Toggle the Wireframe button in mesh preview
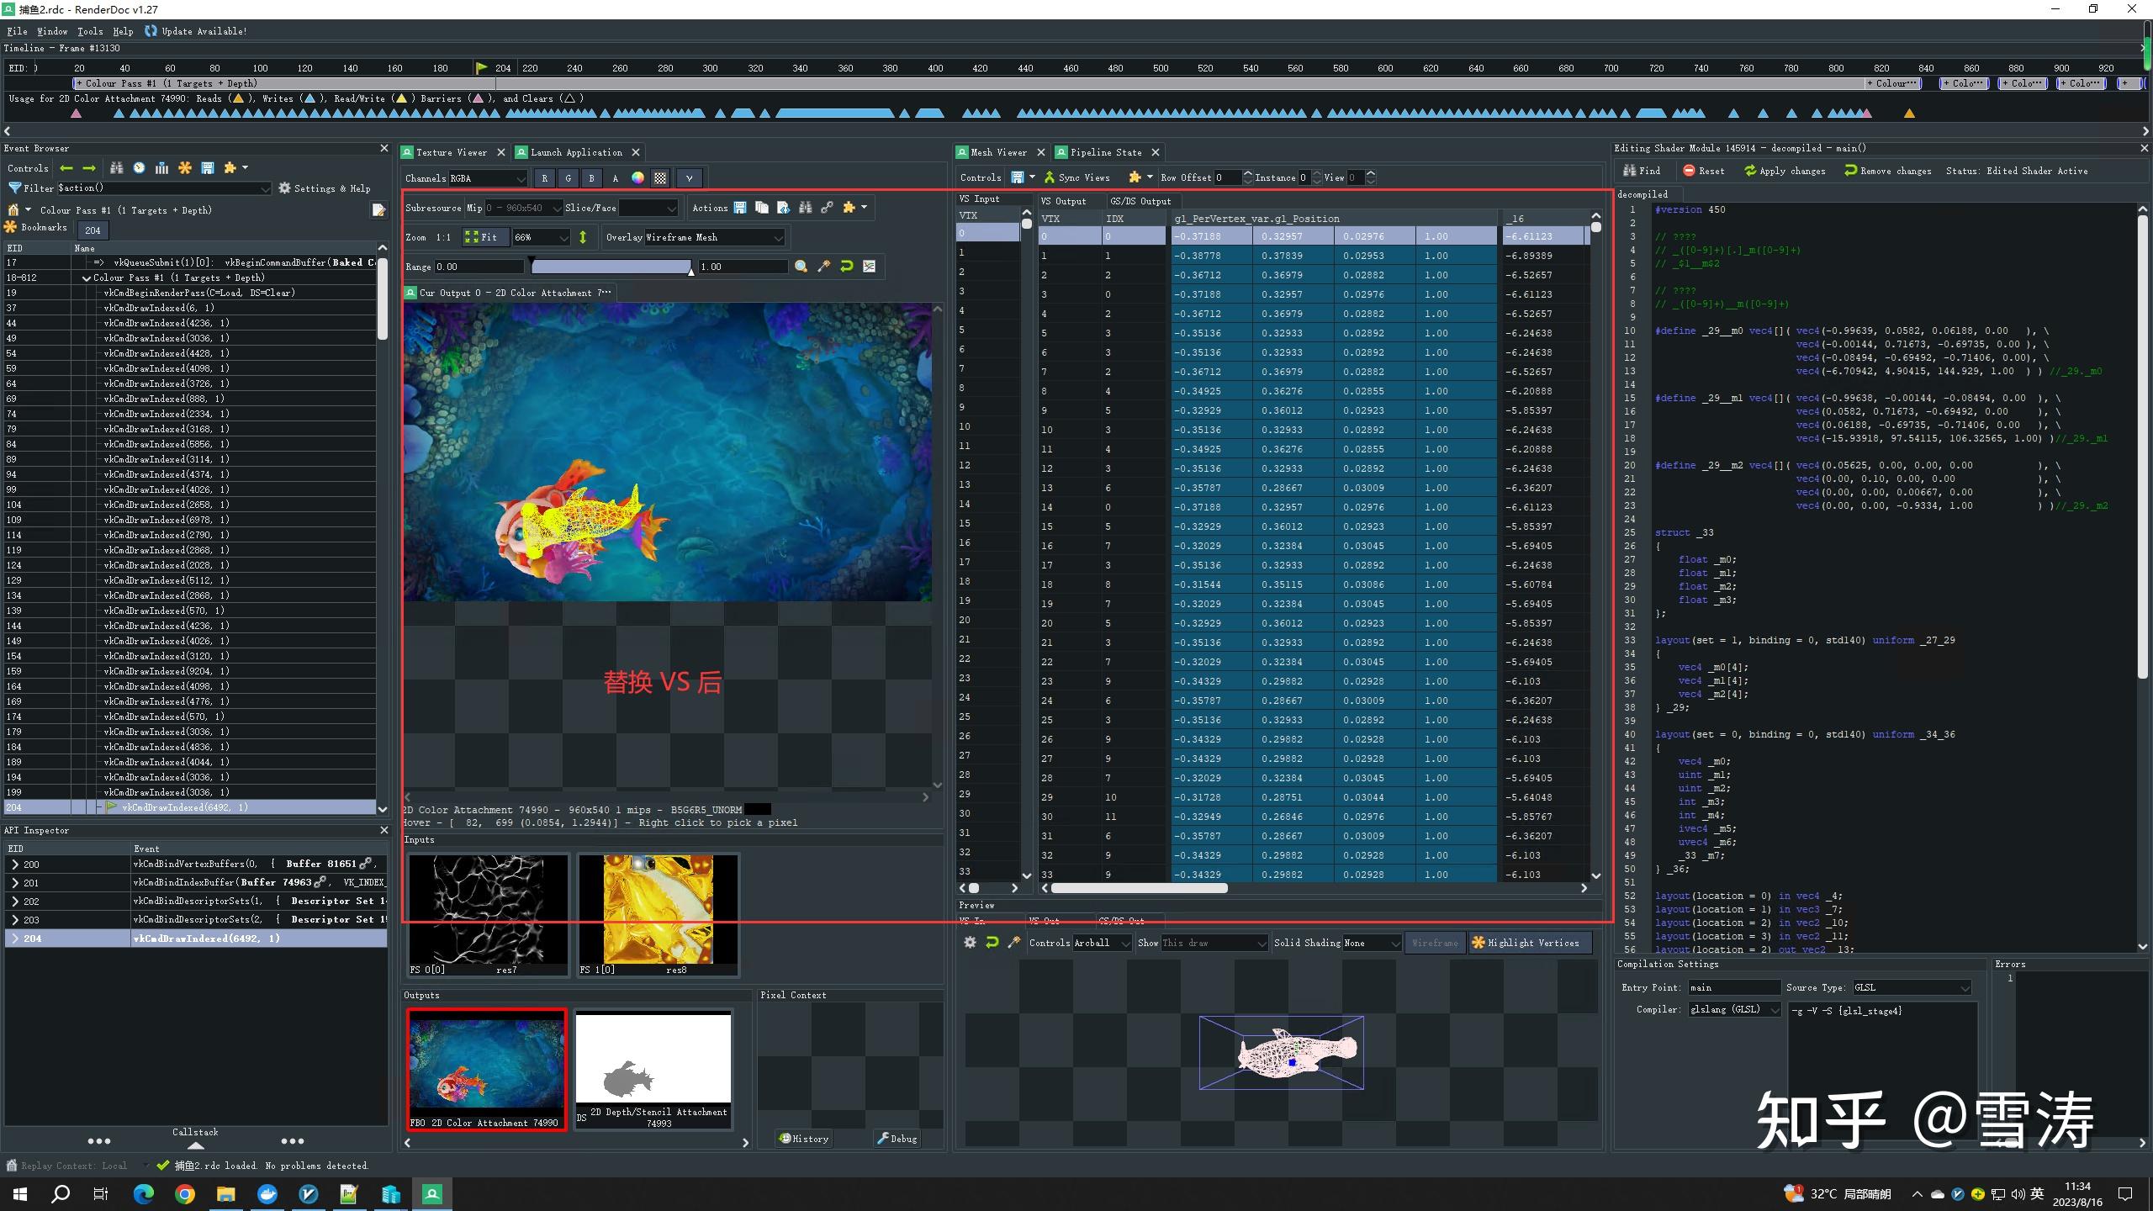 [x=1435, y=943]
